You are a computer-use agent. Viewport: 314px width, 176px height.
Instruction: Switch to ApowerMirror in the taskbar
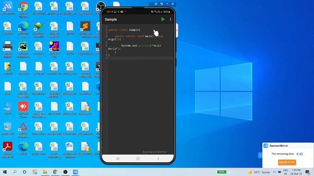(76, 172)
